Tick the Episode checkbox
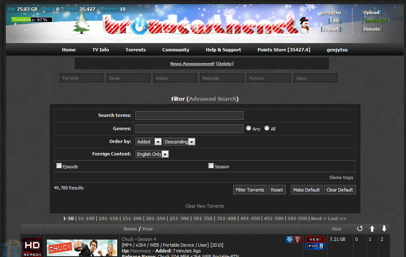 [x=59, y=165]
